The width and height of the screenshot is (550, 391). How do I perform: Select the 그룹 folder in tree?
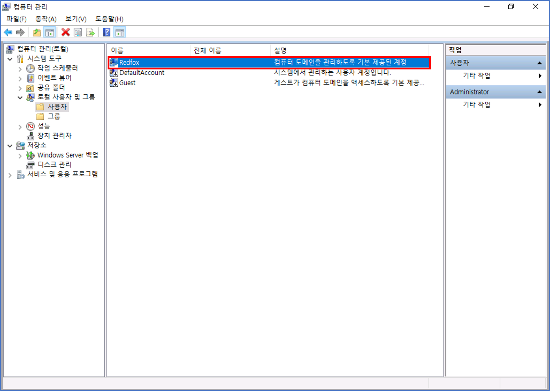[54, 116]
